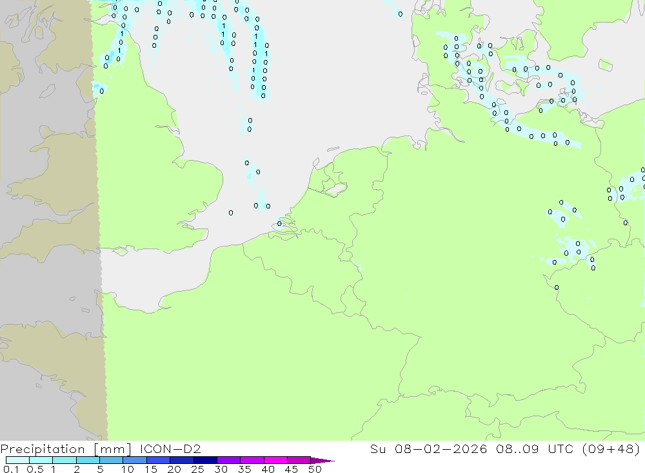Screen dimensions: 645x473
Task: Pick the 10–15 mm blue legend swatch
Action: pyautogui.click(x=135, y=460)
